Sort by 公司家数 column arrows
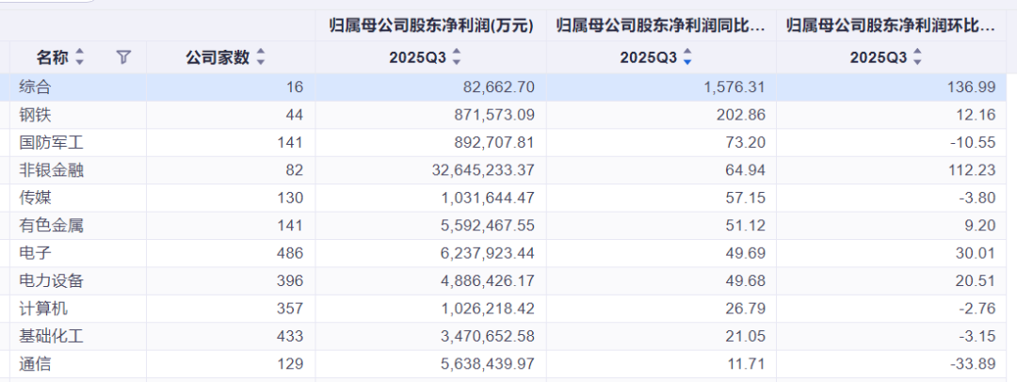Screen dimensions: 1017x382 [x=261, y=57]
